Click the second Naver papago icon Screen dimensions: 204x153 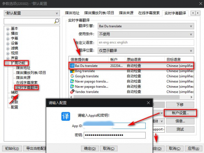point(72,86)
